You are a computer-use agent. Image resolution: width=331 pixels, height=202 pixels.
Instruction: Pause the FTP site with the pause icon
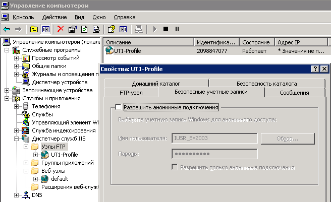pyautogui.click(x=177, y=29)
